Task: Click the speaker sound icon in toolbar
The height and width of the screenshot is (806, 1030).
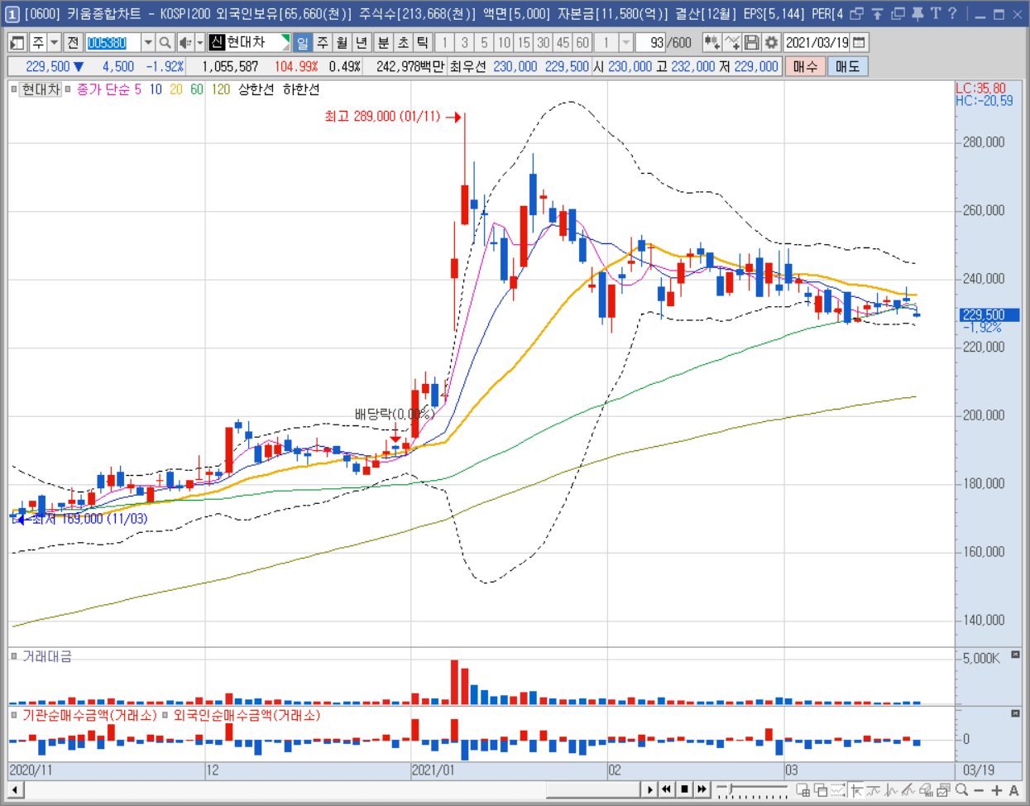Action: 185,42
